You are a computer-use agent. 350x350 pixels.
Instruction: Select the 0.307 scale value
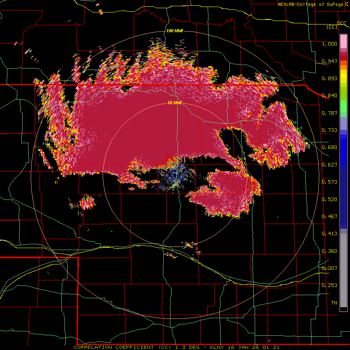329,268
